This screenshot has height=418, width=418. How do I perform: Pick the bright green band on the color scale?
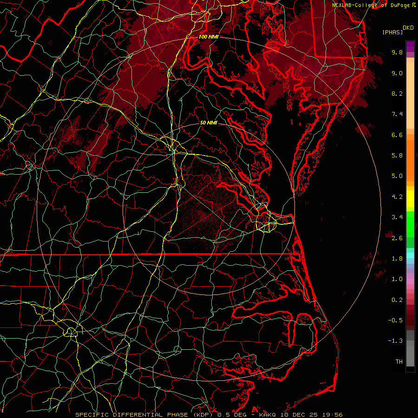[x=410, y=224]
